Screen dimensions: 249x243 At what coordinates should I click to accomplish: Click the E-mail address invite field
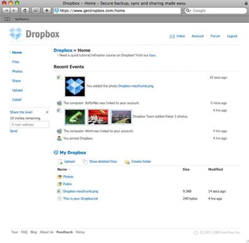pos(29,124)
